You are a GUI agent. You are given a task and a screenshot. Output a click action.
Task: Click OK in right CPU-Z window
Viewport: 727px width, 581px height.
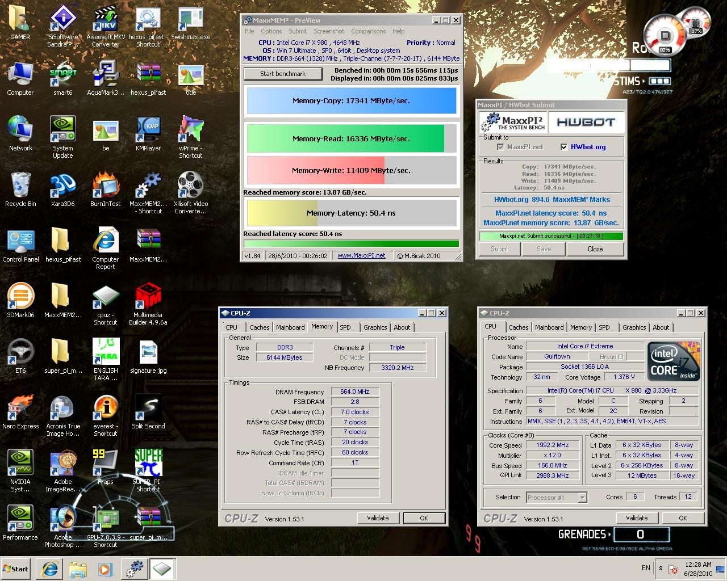[x=683, y=518]
